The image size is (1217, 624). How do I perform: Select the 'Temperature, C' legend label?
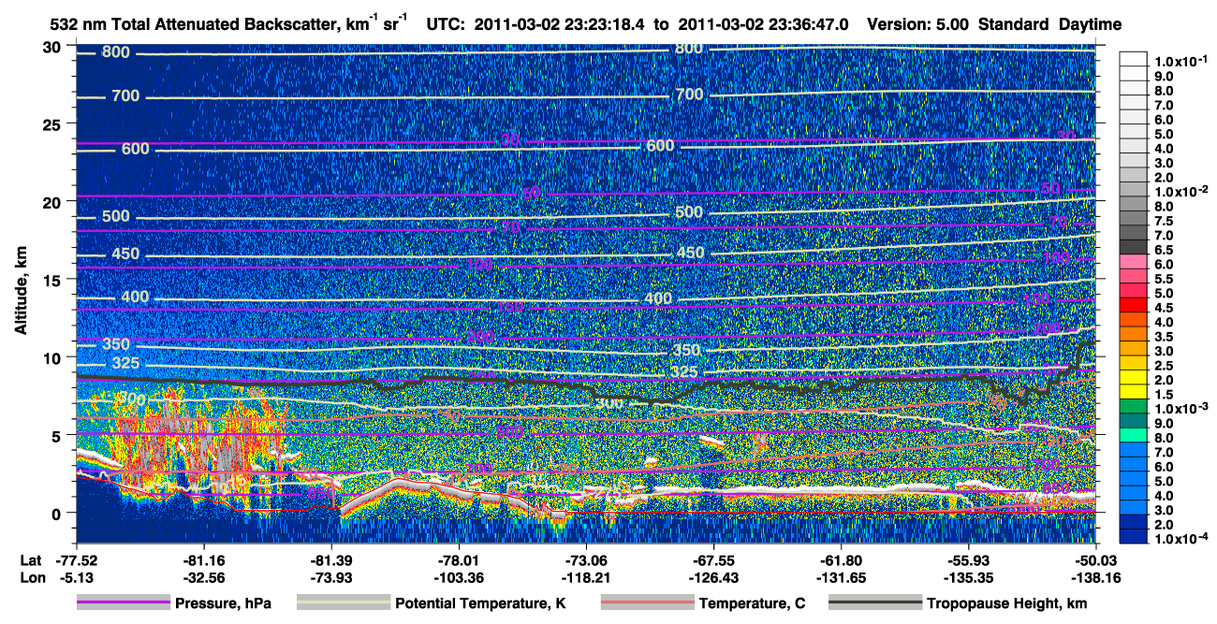click(x=752, y=603)
